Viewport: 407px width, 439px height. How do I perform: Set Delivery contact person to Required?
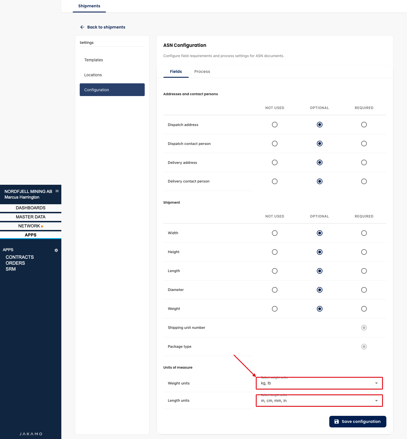364,181
